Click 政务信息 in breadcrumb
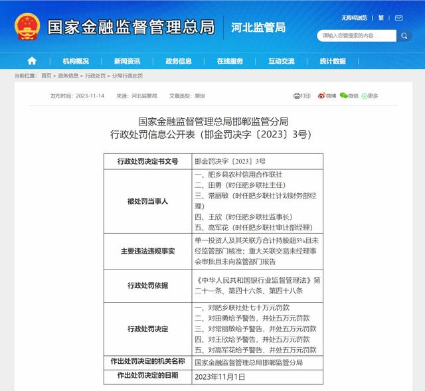The width and height of the screenshot is (425, 391). 68,76
